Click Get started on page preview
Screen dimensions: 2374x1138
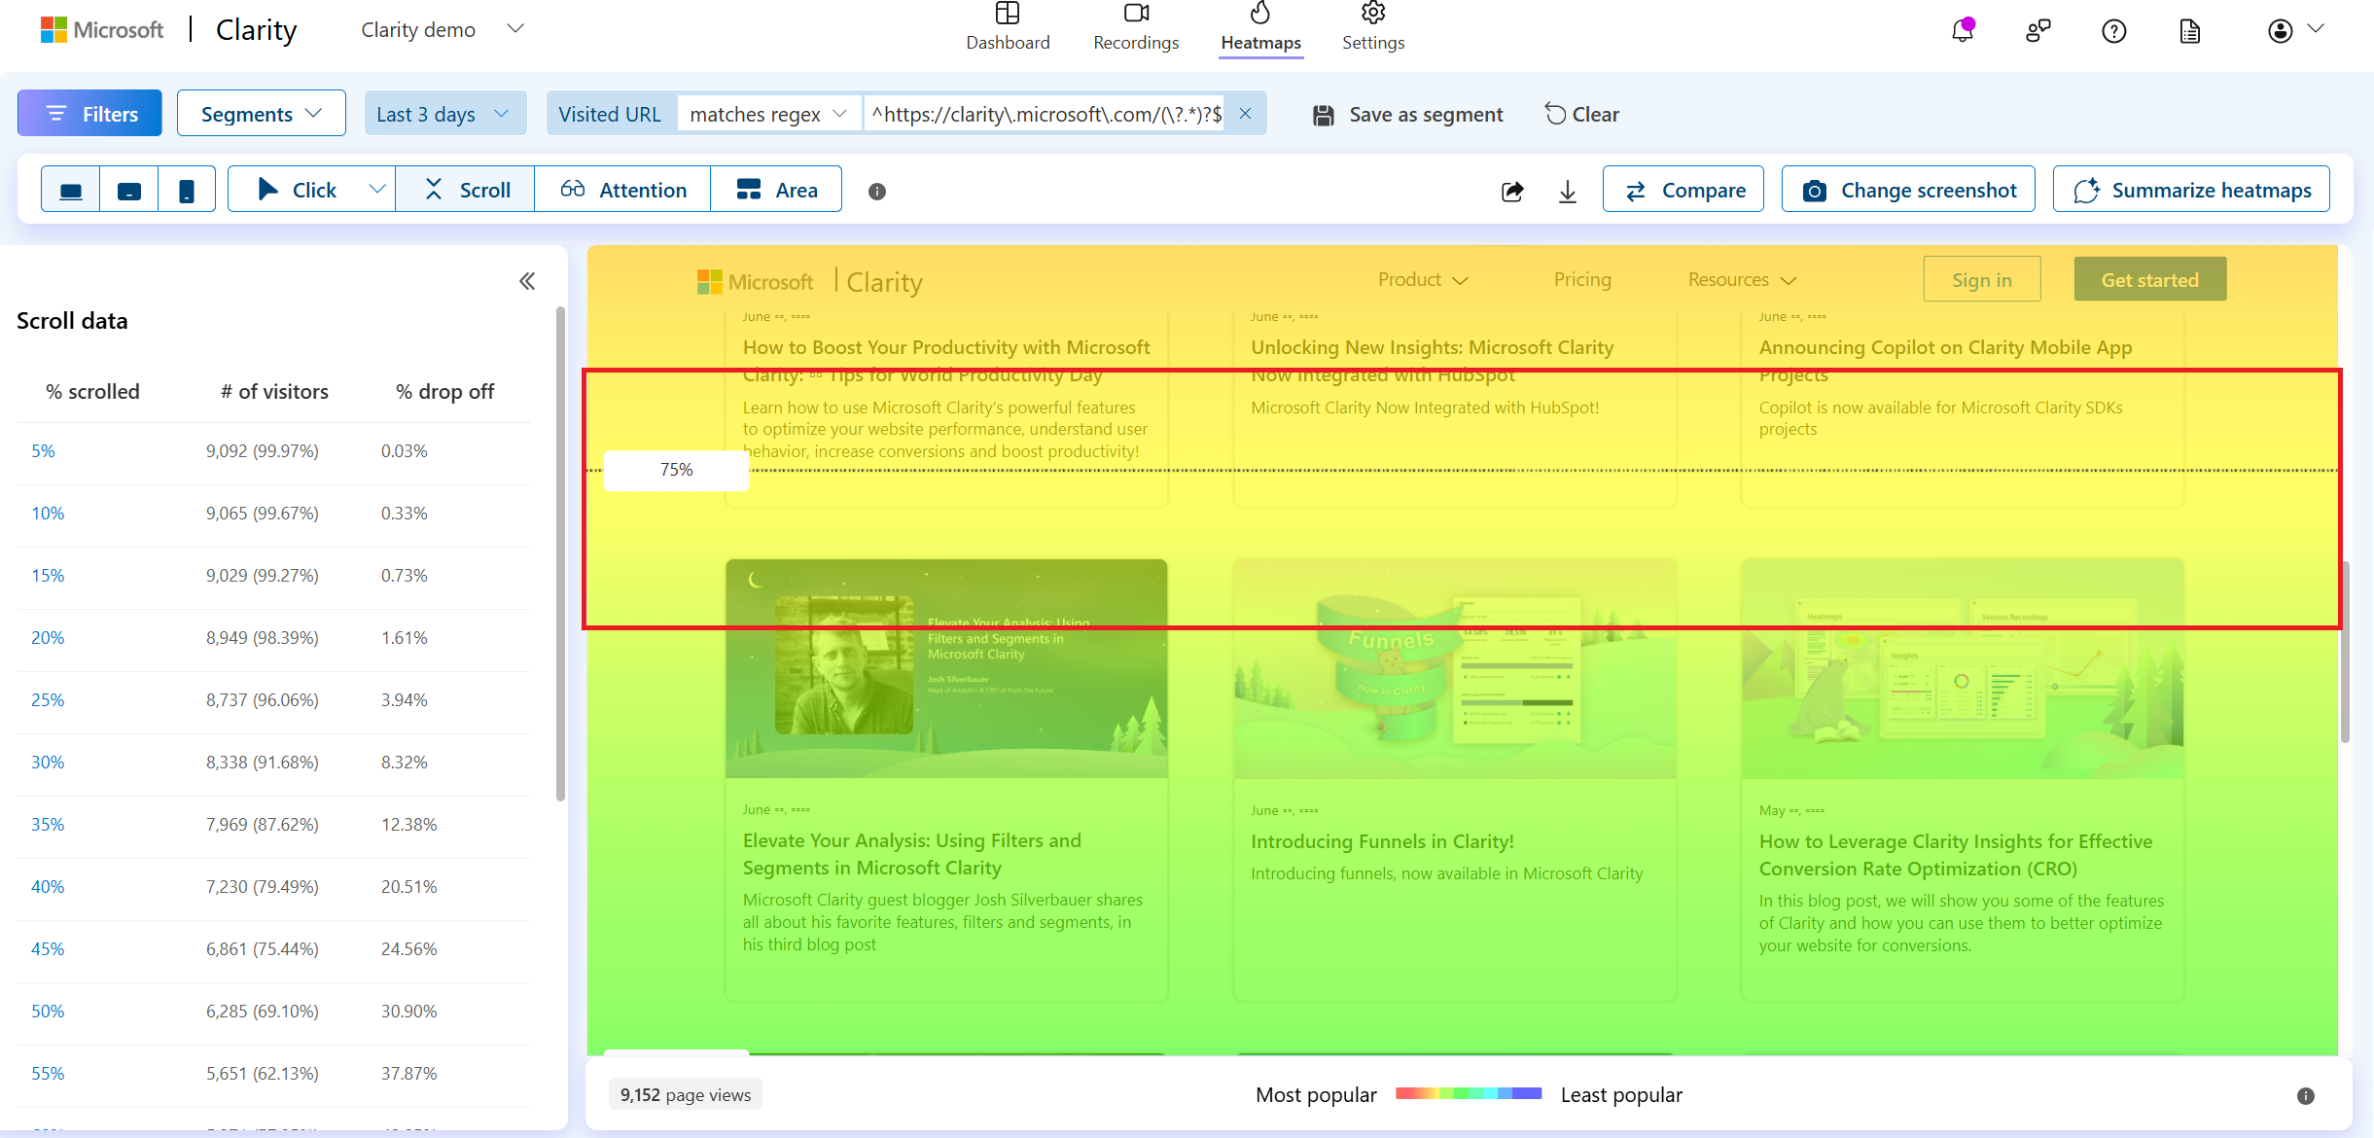pyautogui.click(x=2149, y=280)
